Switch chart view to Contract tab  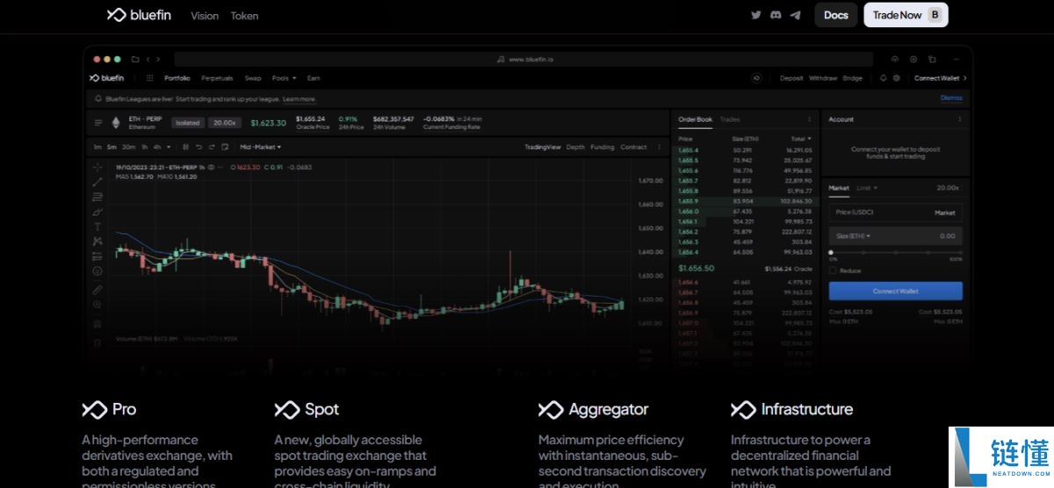coord(633,147)
